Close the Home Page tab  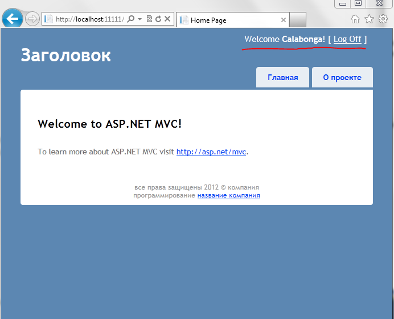[283, 20]
